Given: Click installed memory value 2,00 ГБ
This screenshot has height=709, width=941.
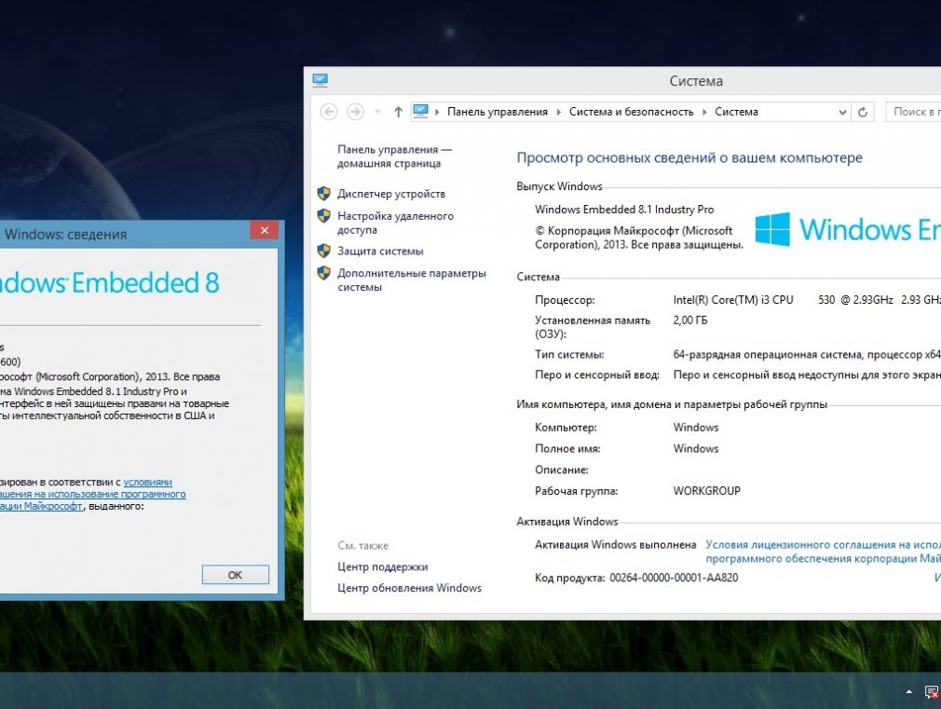Looking at the screenshot, I should coord(690,320).
